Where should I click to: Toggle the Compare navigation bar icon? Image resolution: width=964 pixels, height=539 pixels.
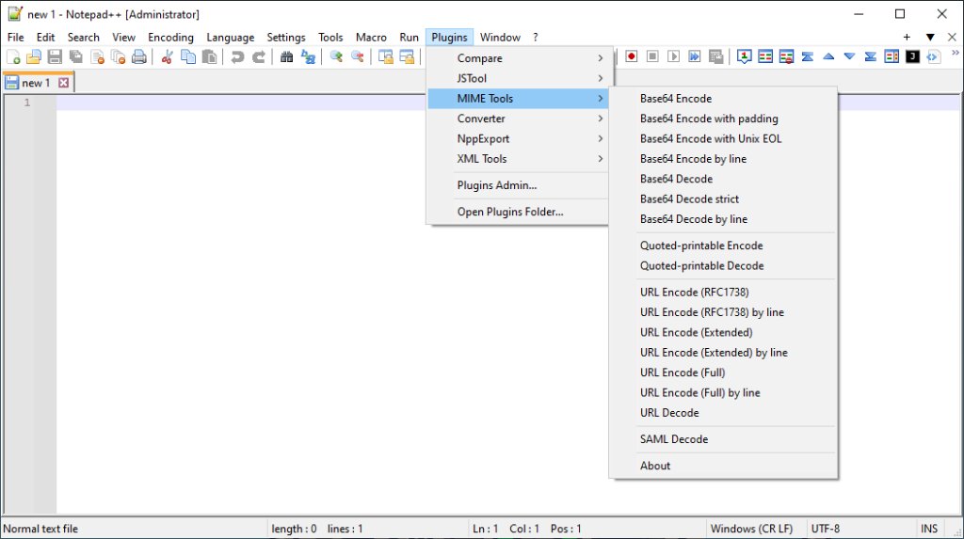point(892,56)
